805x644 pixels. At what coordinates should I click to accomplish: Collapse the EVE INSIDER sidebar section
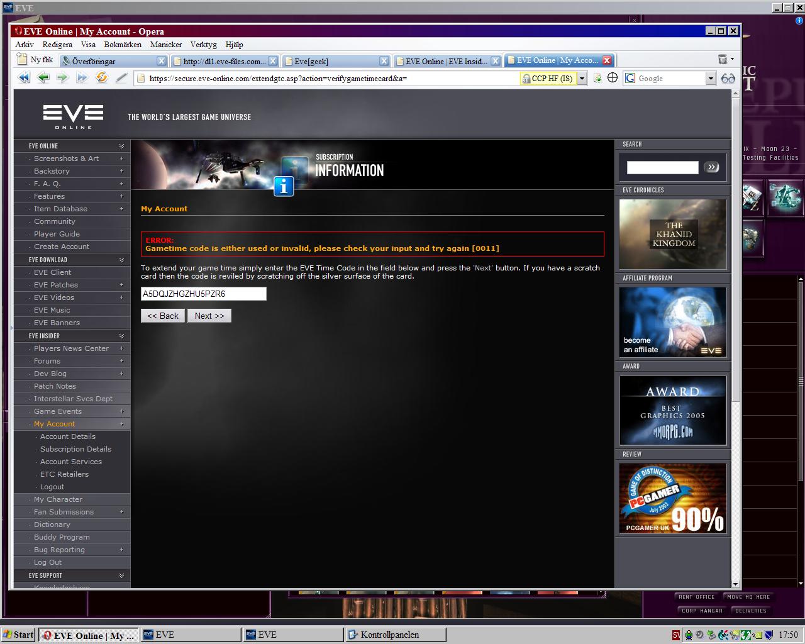point(121,336)
